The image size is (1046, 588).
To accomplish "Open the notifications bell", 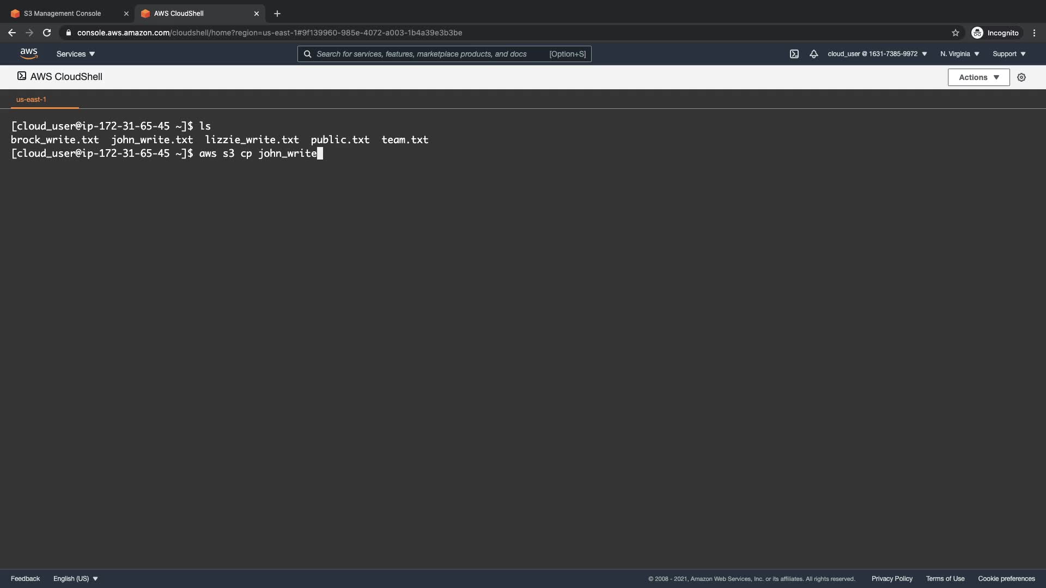I will (x=814, y=54).
